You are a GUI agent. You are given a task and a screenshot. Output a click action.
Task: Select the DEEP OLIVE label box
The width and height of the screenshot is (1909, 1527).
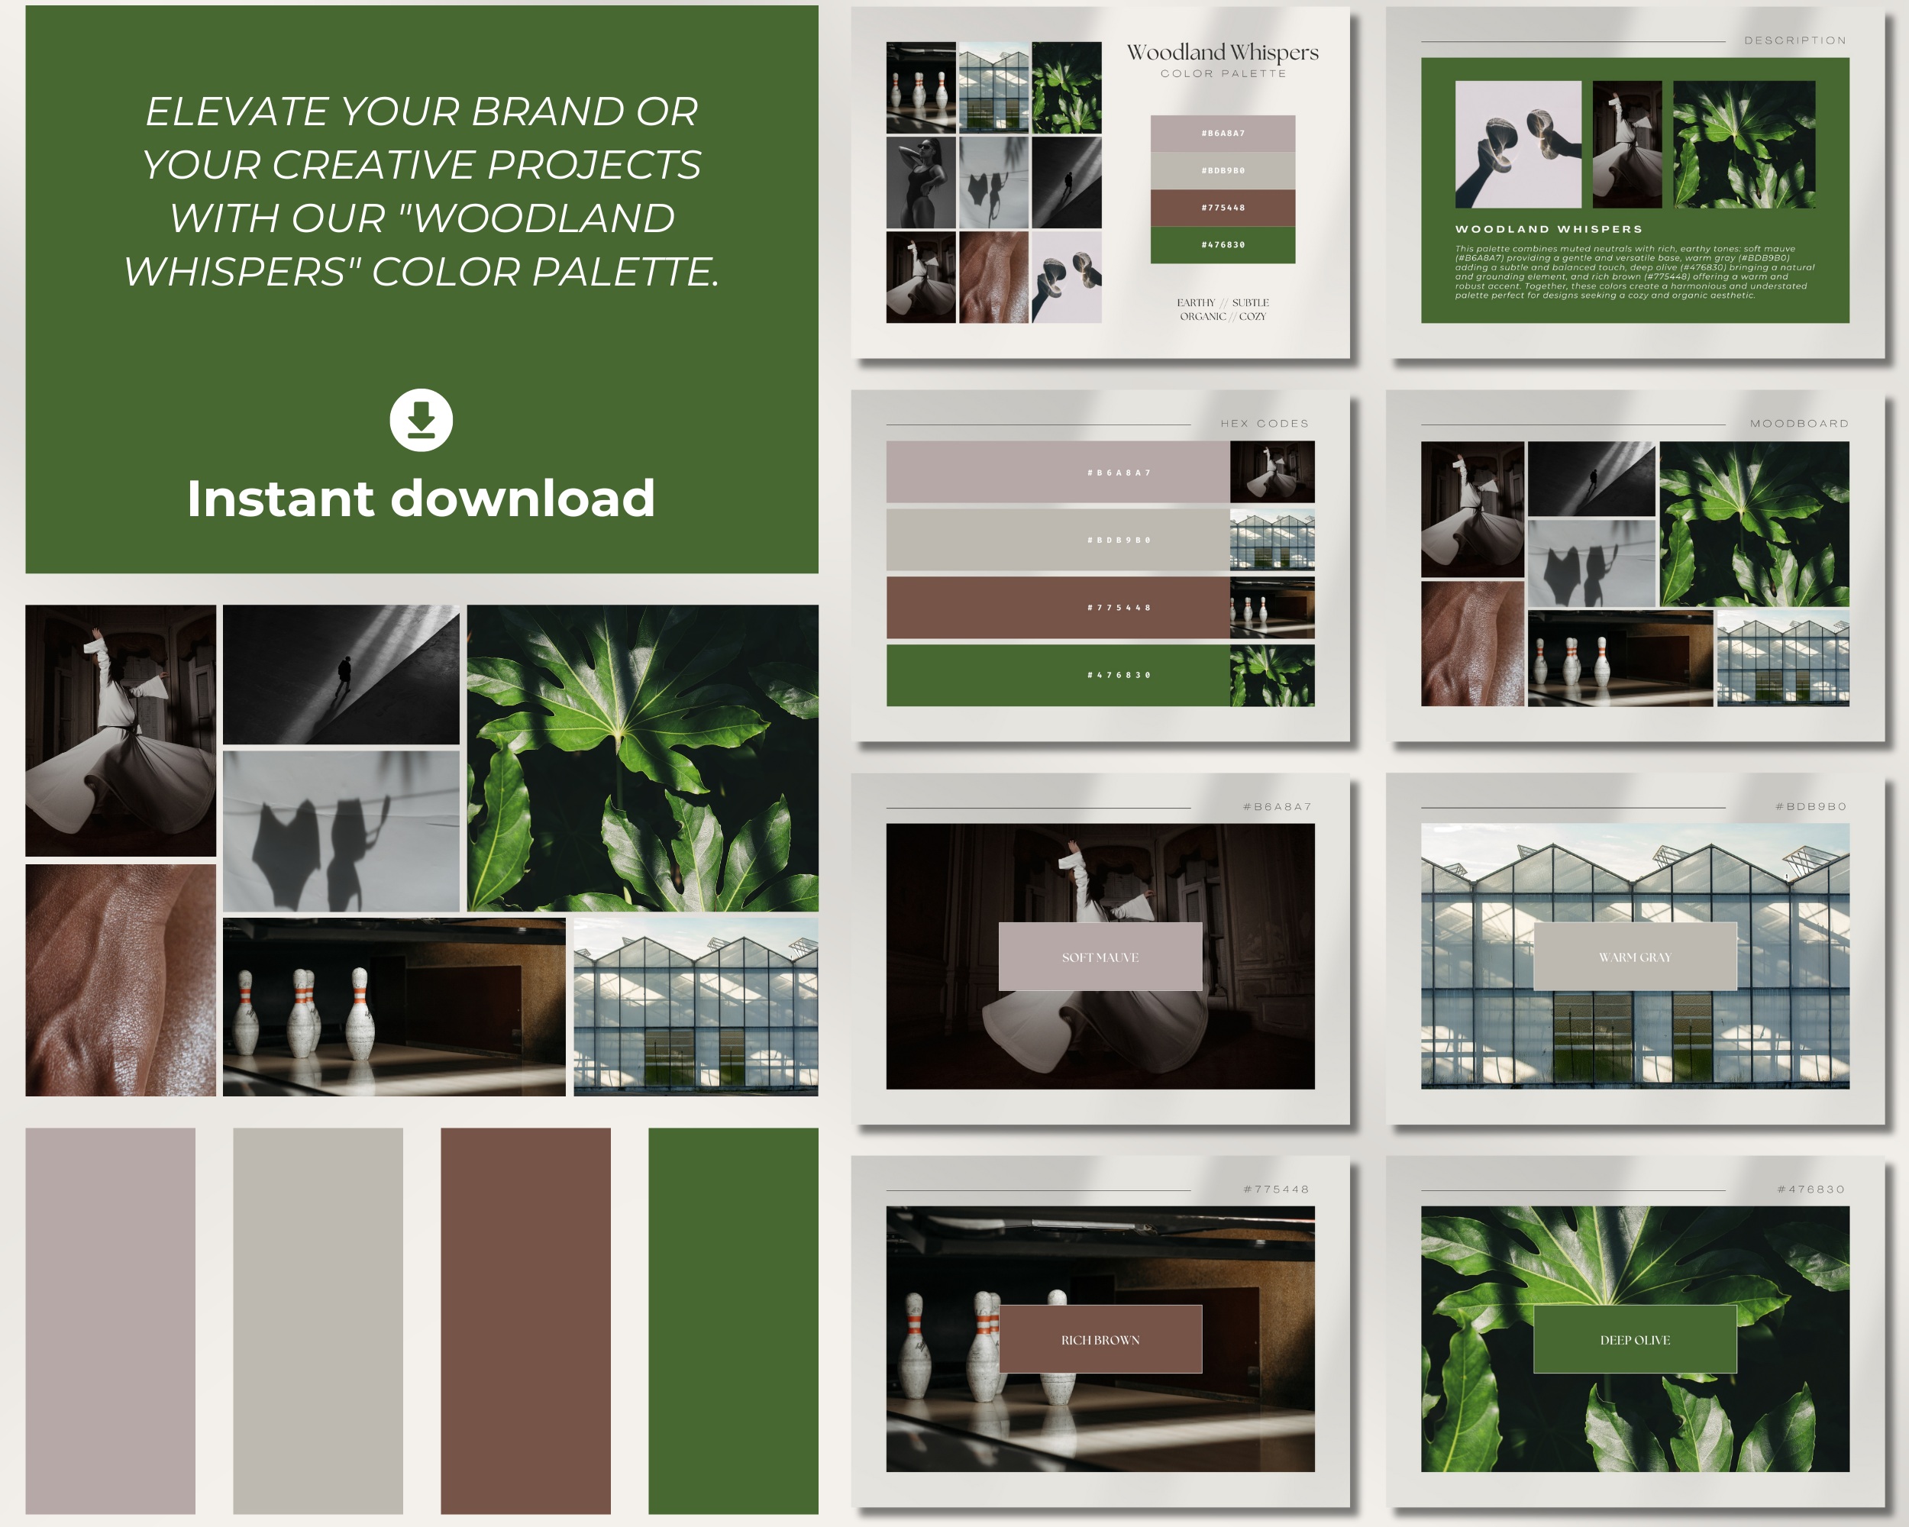(1635, 1339)
